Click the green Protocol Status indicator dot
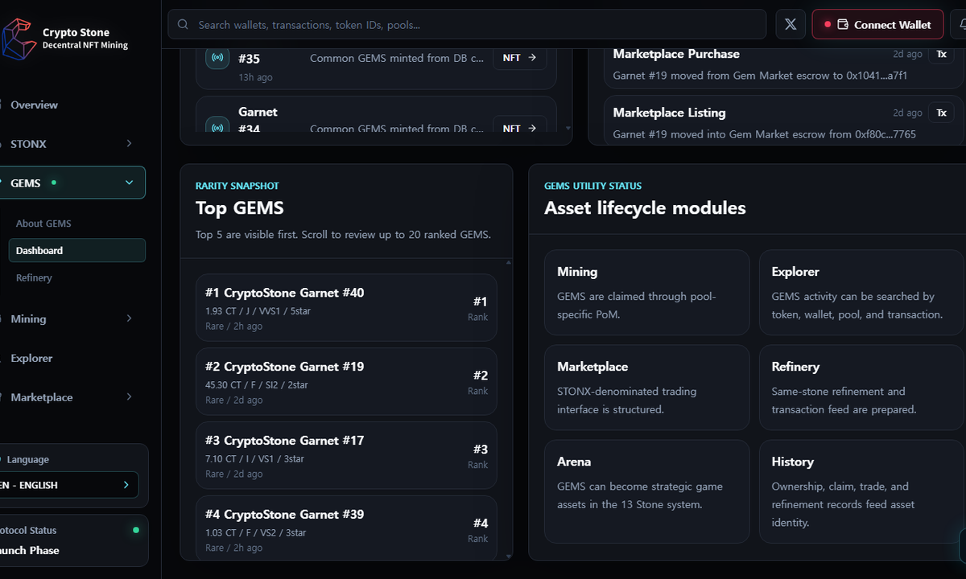 [x=135, y=530]
